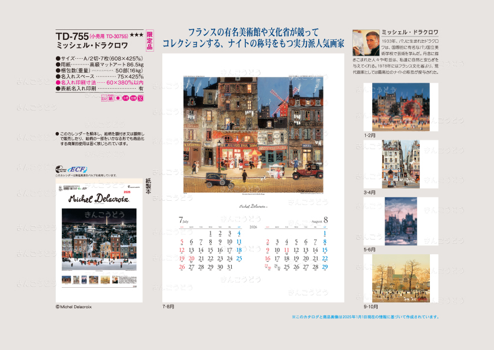Image resolution: width=494 pixels, height=350 pixels.
Task: Click the Michel Delacroix signature under the painting
Action: click(x=253, y=207)
